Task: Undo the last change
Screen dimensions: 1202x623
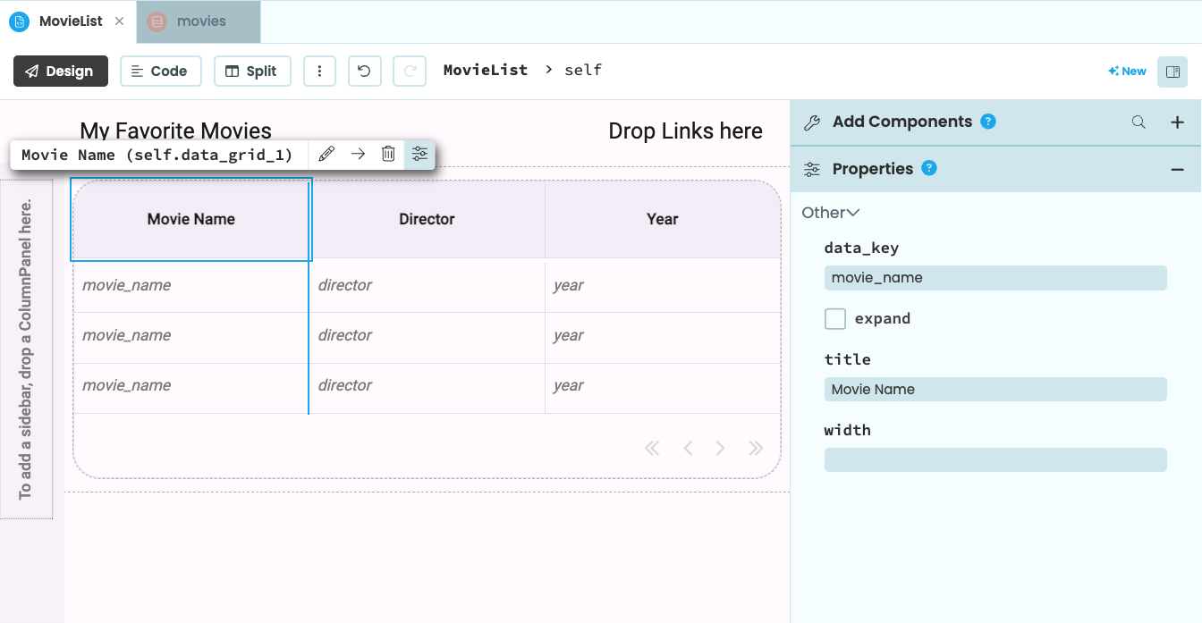Action: tap(364, 72)
